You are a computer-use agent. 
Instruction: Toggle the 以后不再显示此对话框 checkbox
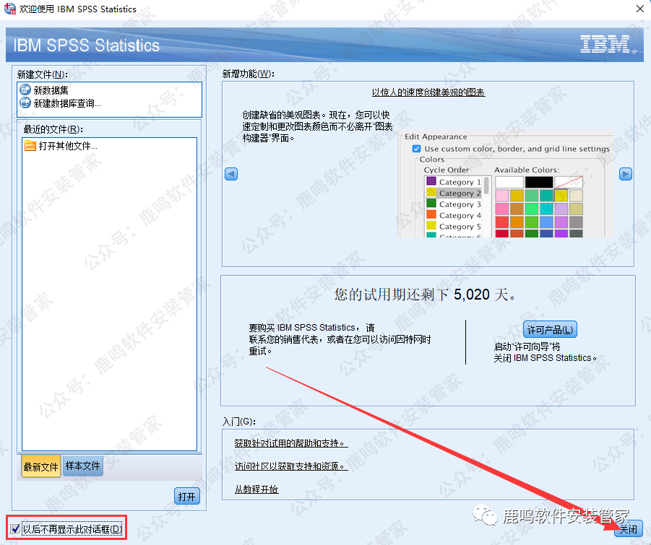coord(16,529)
